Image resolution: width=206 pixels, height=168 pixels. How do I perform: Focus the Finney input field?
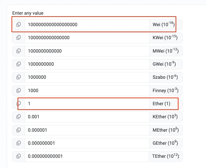click(87, 91)
